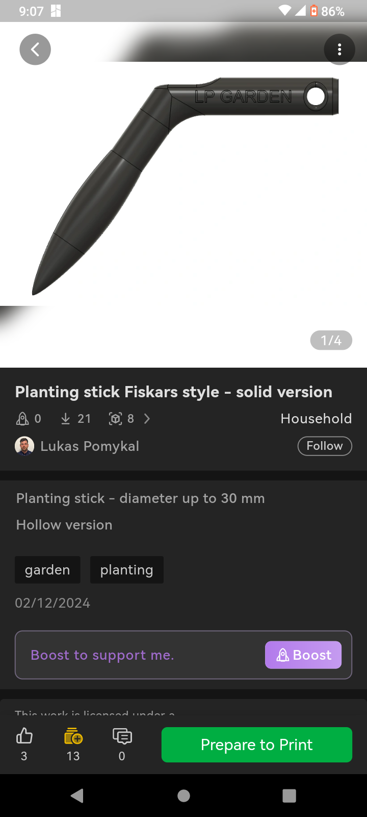Tap the thumbs-up like icon

click(24, 736)
